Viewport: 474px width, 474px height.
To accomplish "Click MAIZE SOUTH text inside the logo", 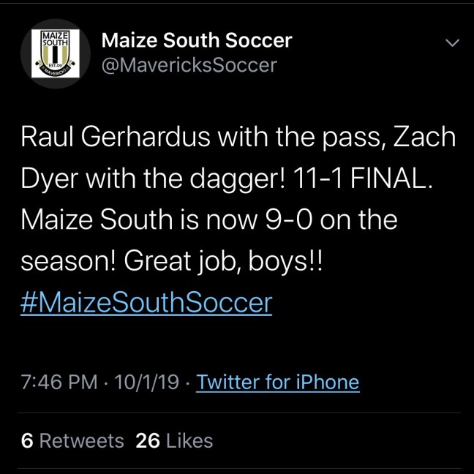I will (55, 39).
